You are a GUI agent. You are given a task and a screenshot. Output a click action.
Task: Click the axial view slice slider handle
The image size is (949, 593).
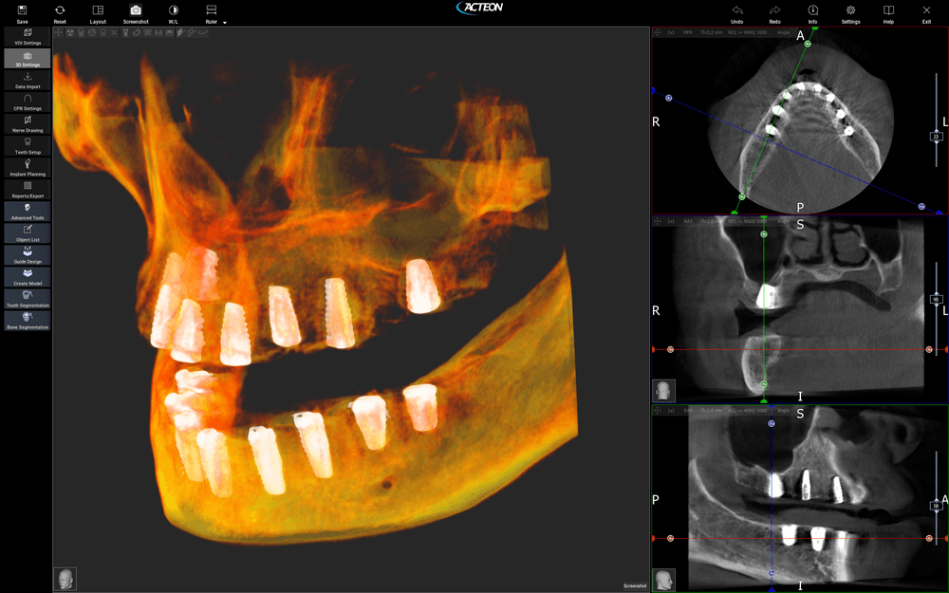point(937,137)
